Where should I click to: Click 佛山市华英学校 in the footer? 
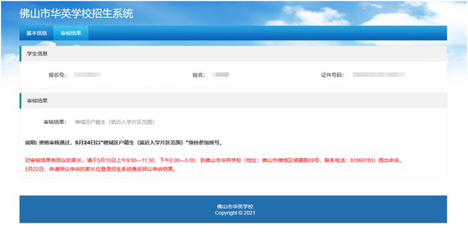[235, 206]
